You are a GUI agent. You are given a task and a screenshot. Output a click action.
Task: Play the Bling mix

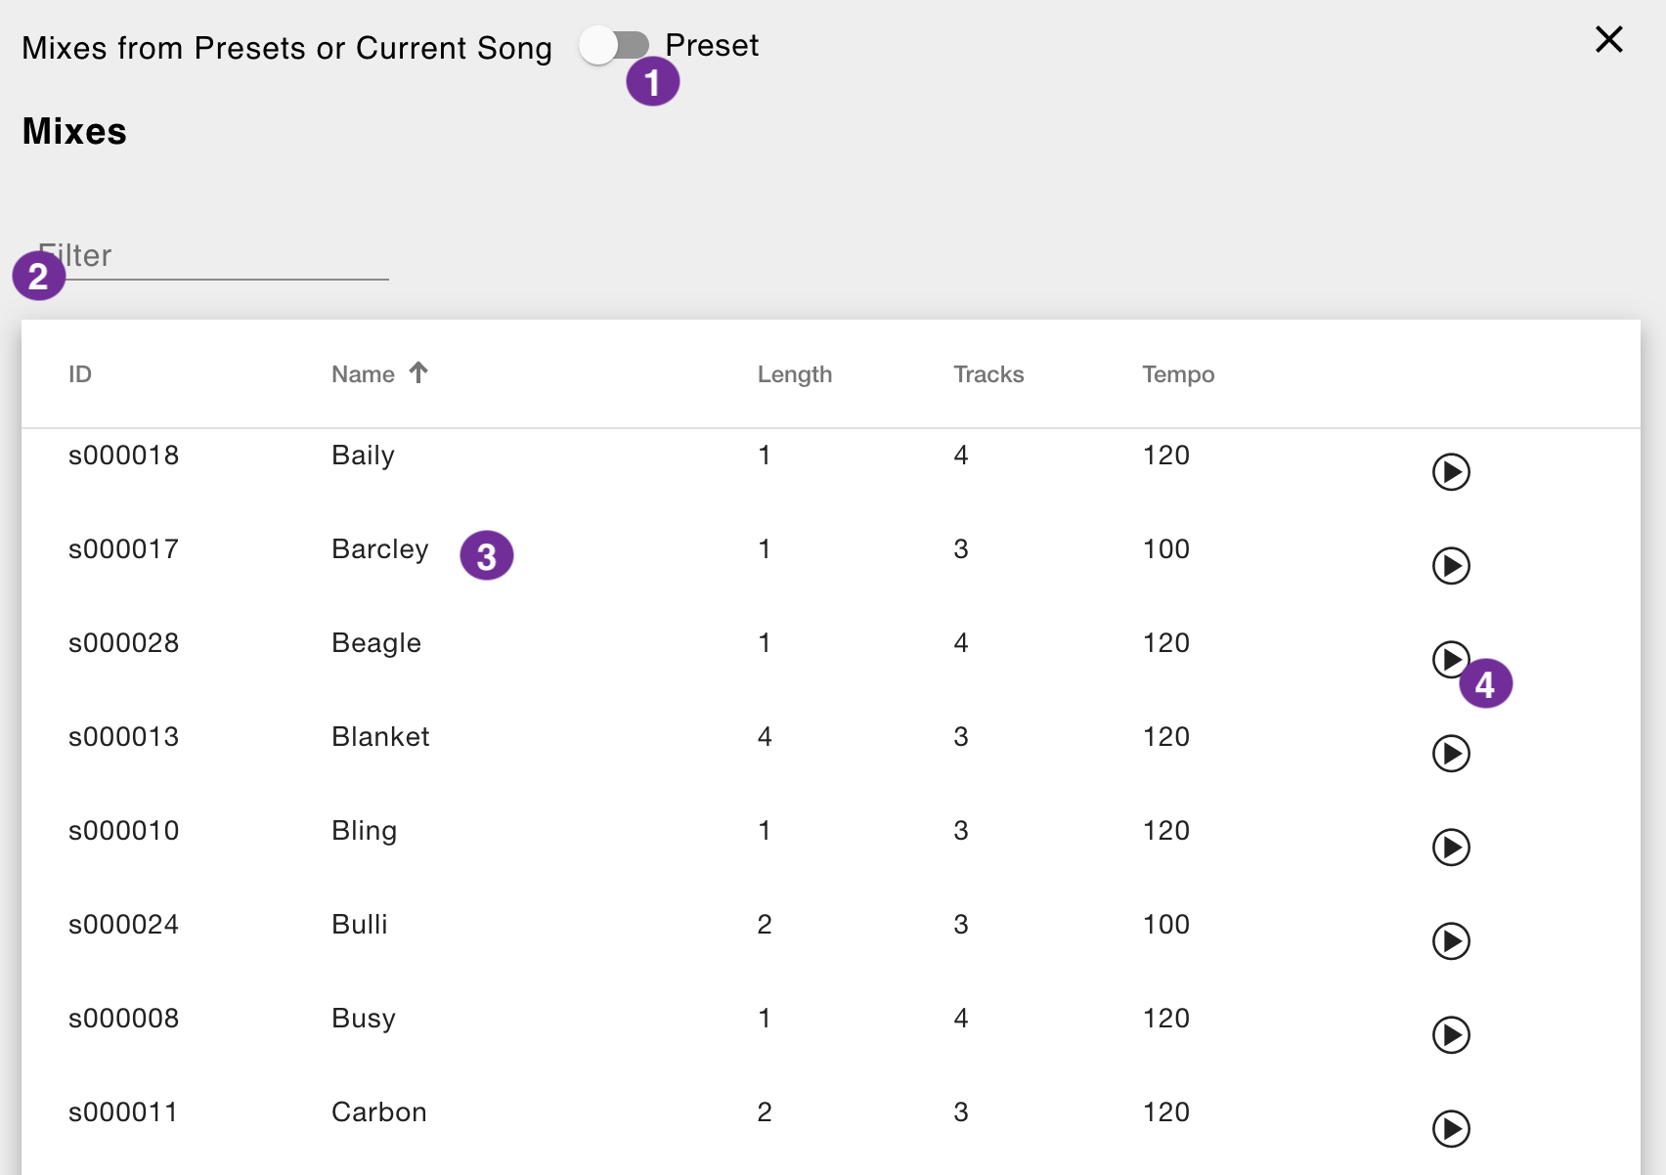[x=1451, y=847]
